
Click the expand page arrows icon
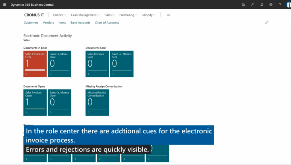[267, 22]
